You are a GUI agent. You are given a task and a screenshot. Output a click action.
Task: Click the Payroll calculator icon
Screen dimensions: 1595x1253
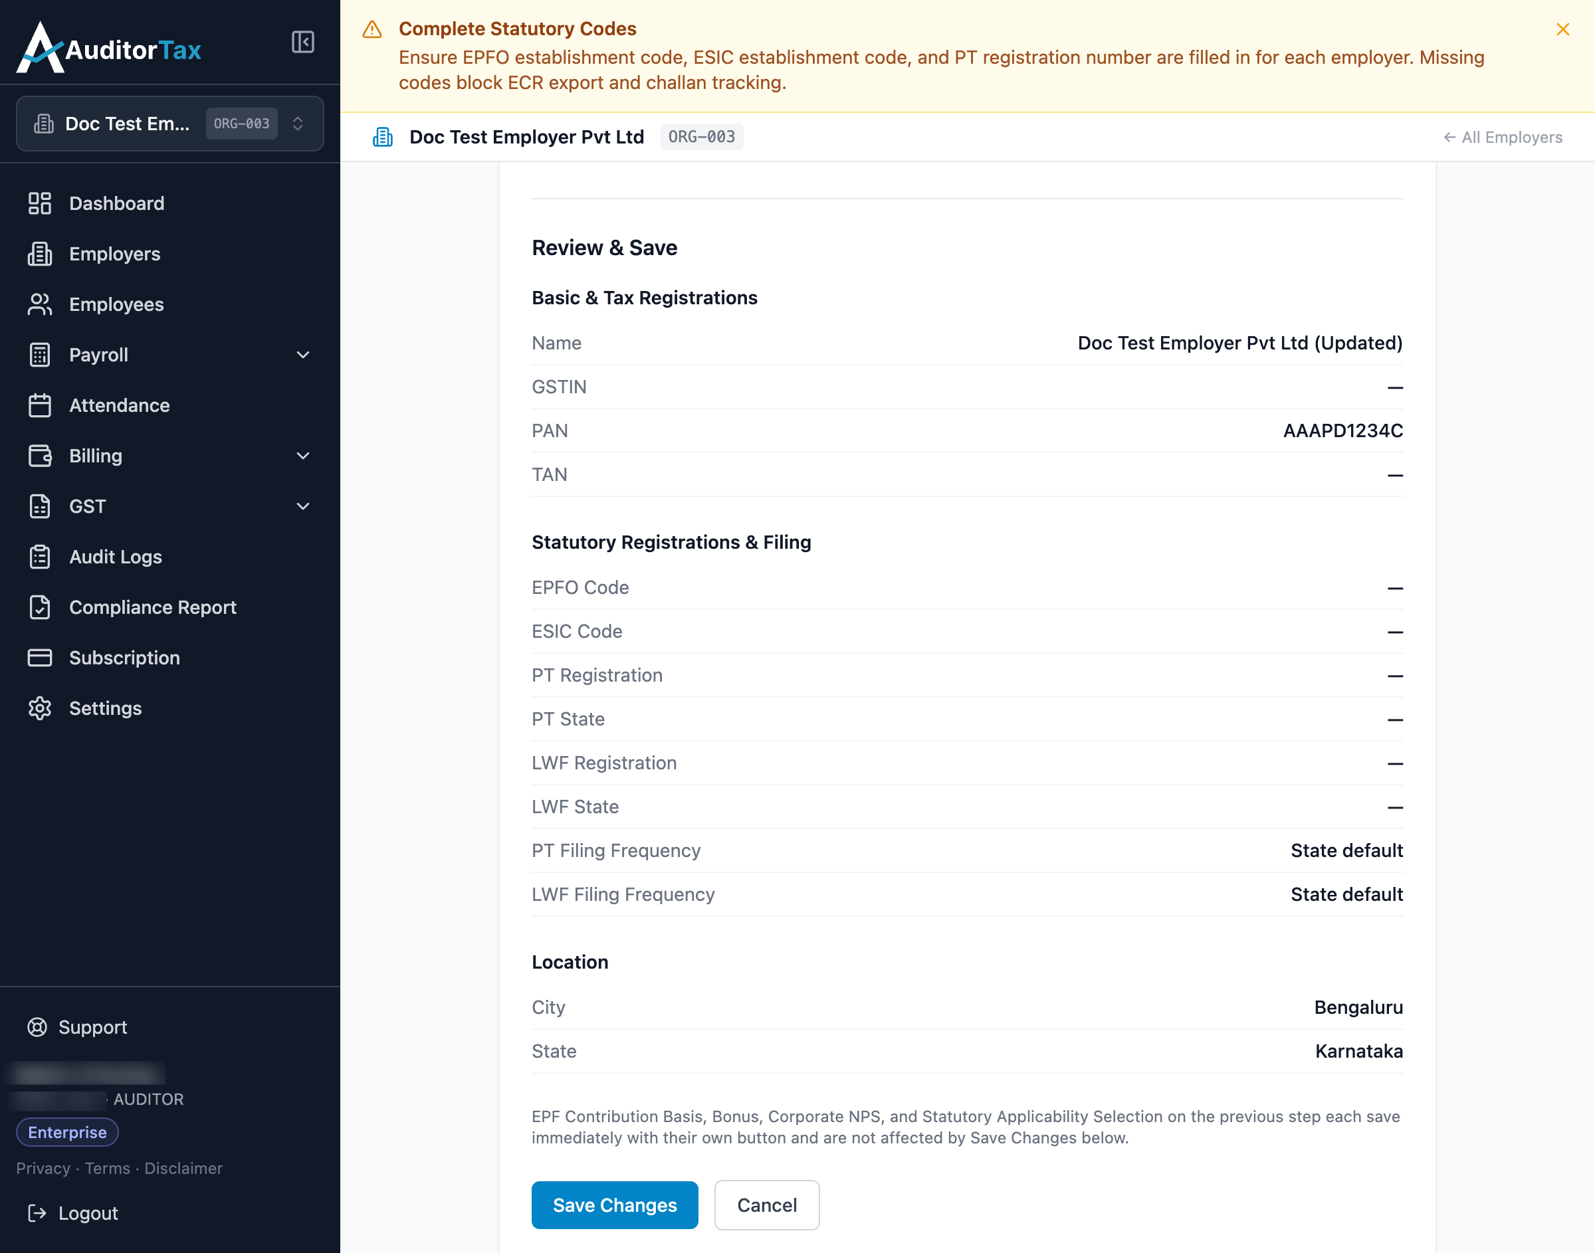point(40,355)
